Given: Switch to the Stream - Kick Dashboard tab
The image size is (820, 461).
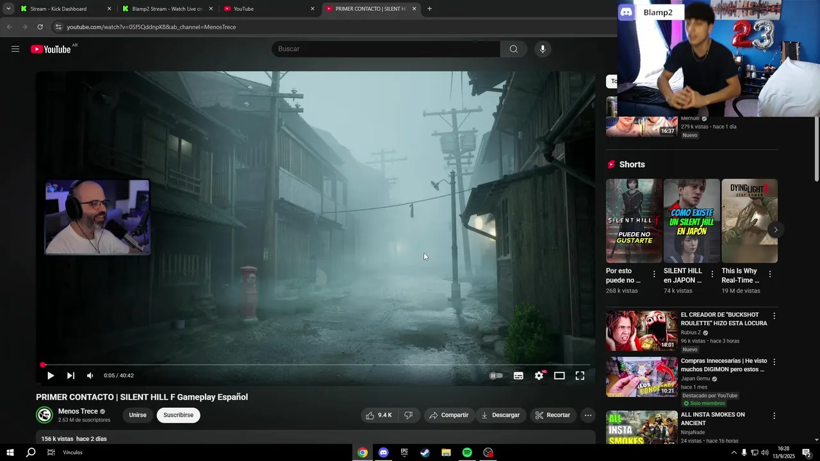Looking at the screenshot, I should click(58, 9).
